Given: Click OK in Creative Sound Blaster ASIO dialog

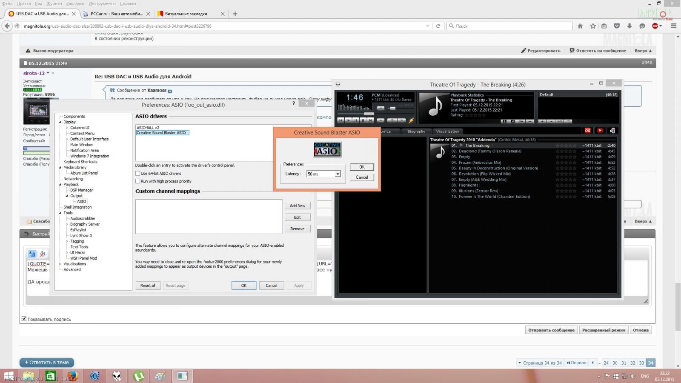Looking at the screenshot, I should (362, 167).
